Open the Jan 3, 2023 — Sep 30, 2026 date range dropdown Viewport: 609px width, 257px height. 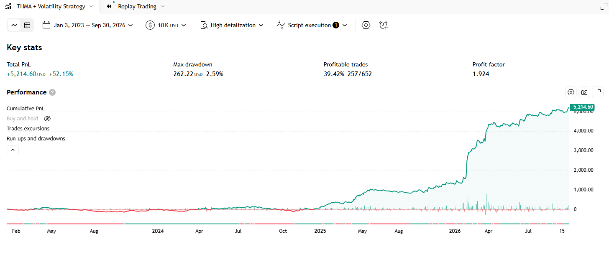click(88, 25)
